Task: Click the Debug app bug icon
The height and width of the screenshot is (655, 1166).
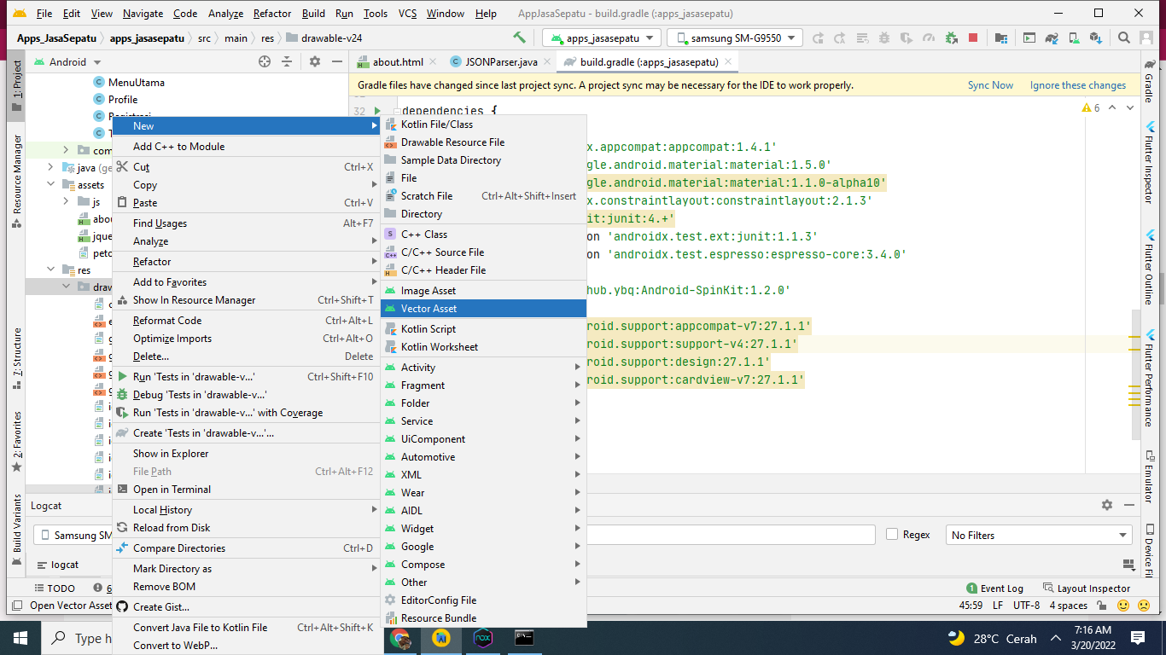Action: click(x=883, y=38)
